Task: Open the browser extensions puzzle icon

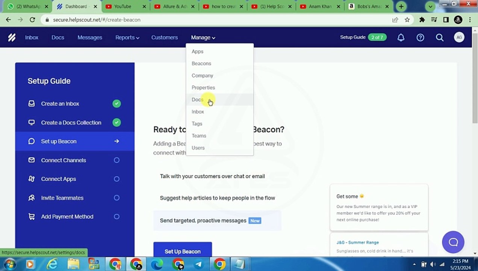Action: (422, 20)
